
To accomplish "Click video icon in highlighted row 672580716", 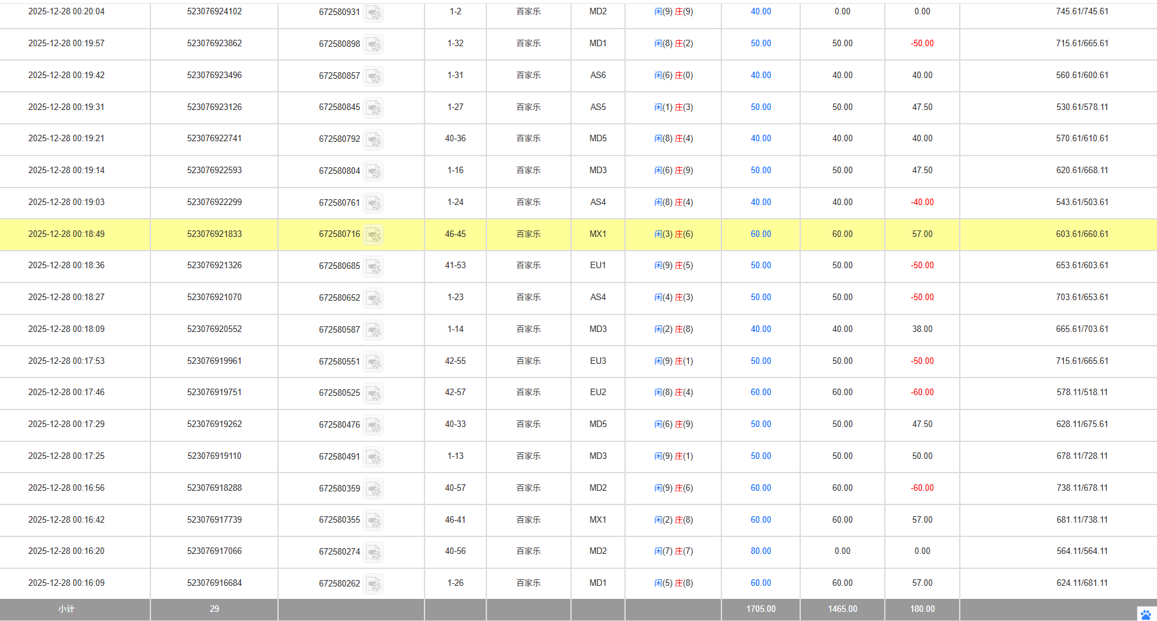I will tap(373, 234).
